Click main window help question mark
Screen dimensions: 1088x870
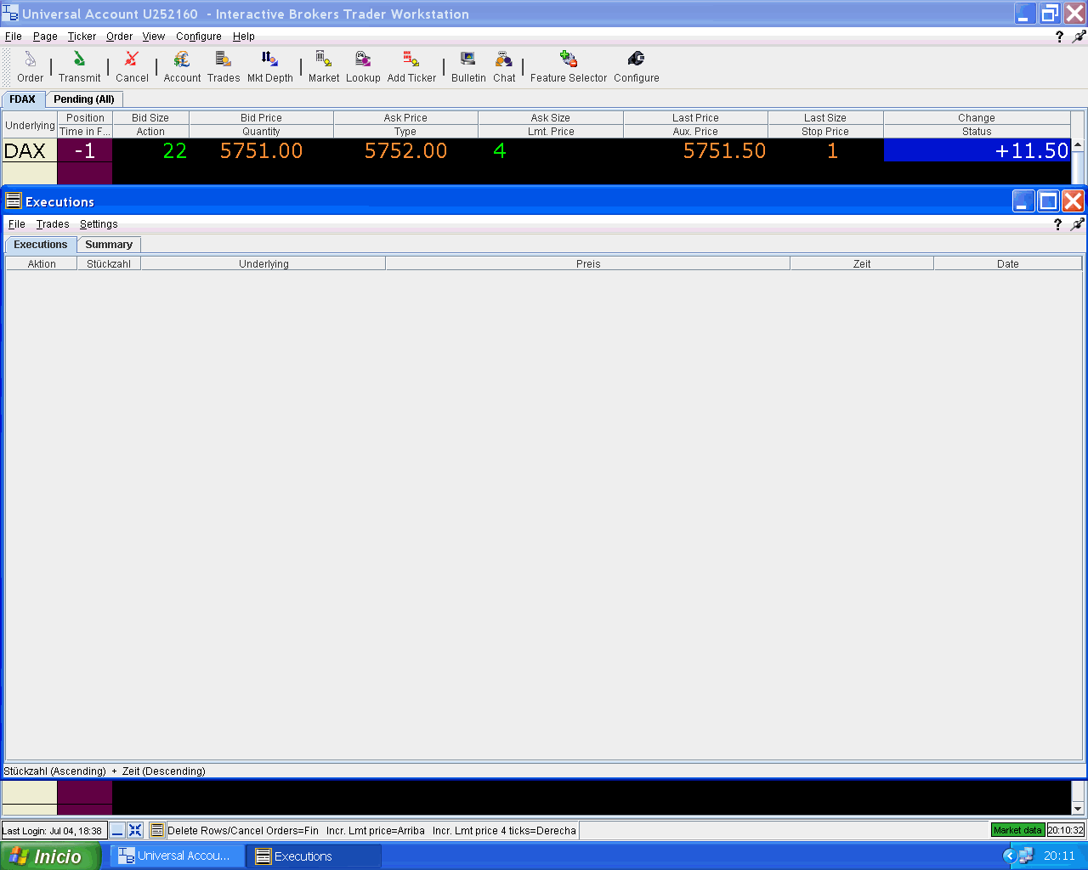[x=1059, y=37]
